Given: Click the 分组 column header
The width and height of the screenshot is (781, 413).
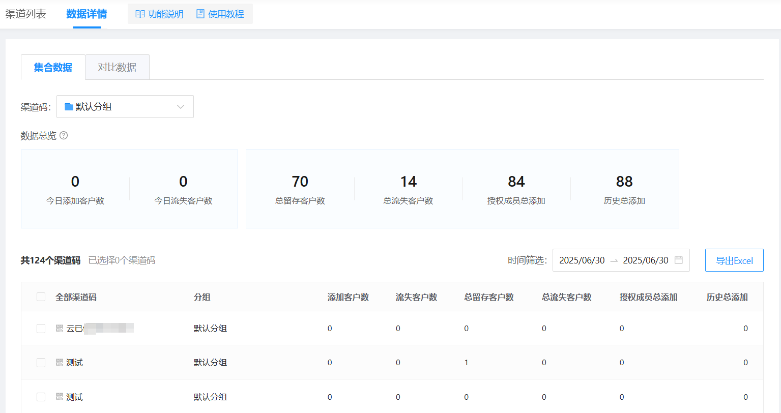Looking at the screenshot, I should click(202, 297).
